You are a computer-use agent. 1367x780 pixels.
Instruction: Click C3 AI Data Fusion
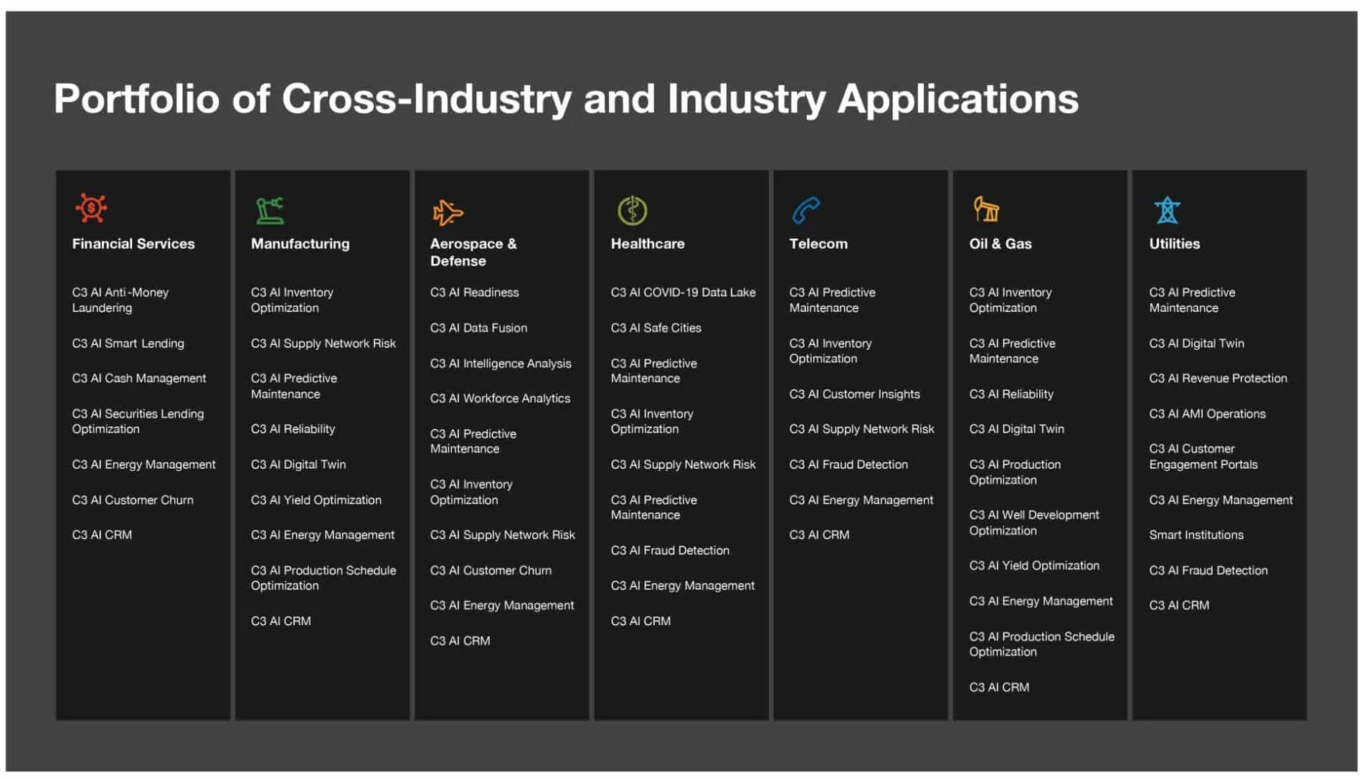click(479, 328)
